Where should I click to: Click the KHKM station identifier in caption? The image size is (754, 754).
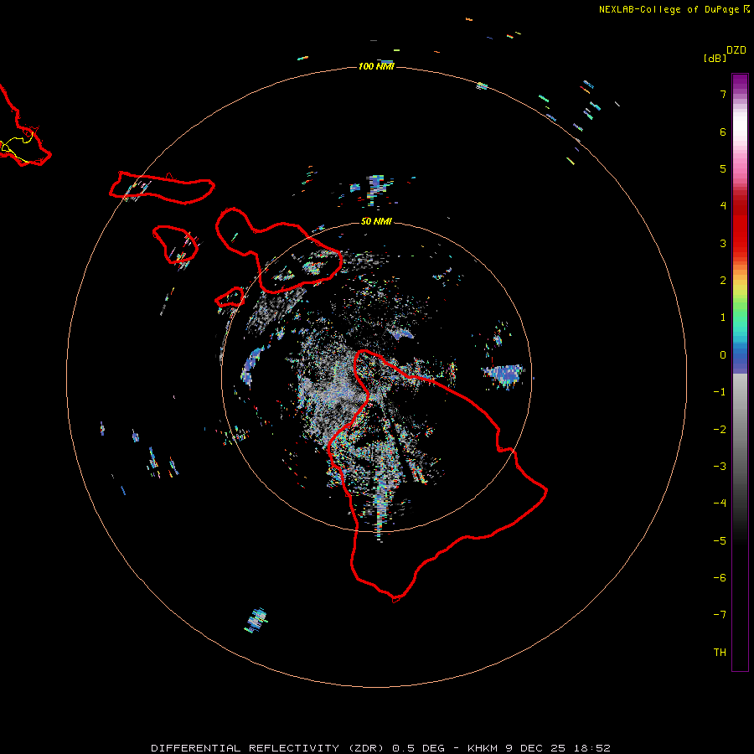[x=483, y=748]
